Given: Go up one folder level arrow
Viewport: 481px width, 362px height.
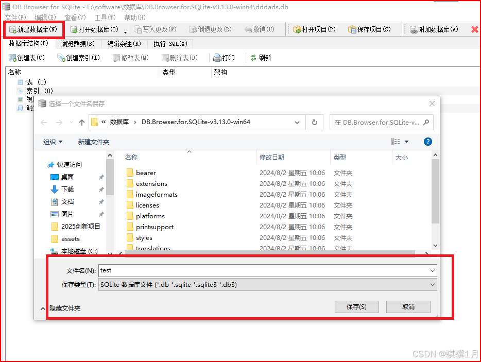Looking at the screenshot, I should [81, 123].
